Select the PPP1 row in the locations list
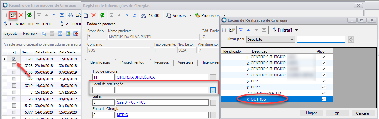This screenshot has width=379, height=119. click(277, 81)
